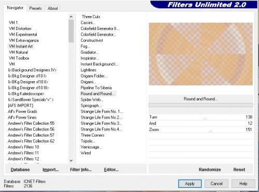Select Andrew's Filter Collection 57

pos(31,135)
